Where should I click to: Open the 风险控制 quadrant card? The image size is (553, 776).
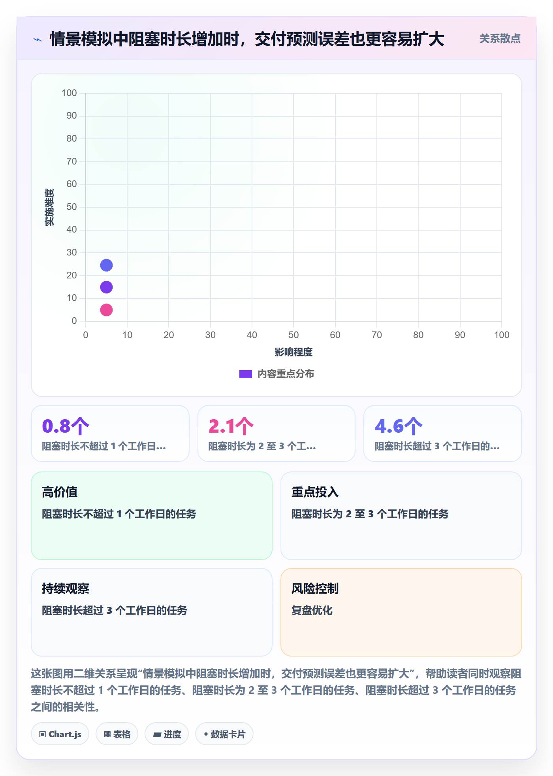(401, 612)
